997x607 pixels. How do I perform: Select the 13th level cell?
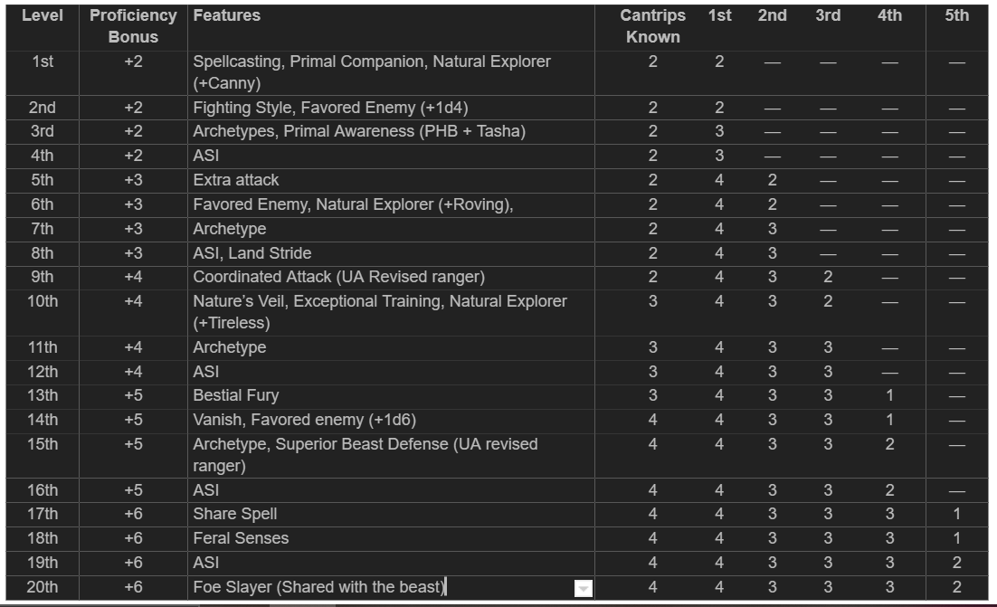[43, 395]
